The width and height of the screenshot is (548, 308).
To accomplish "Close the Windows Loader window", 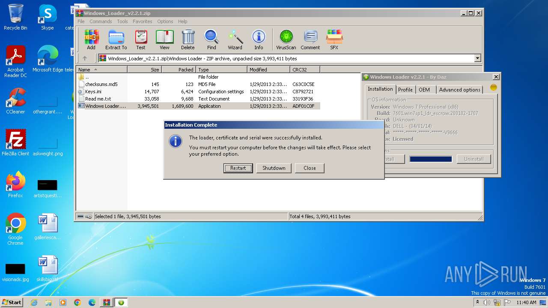I will coord(496,77).
